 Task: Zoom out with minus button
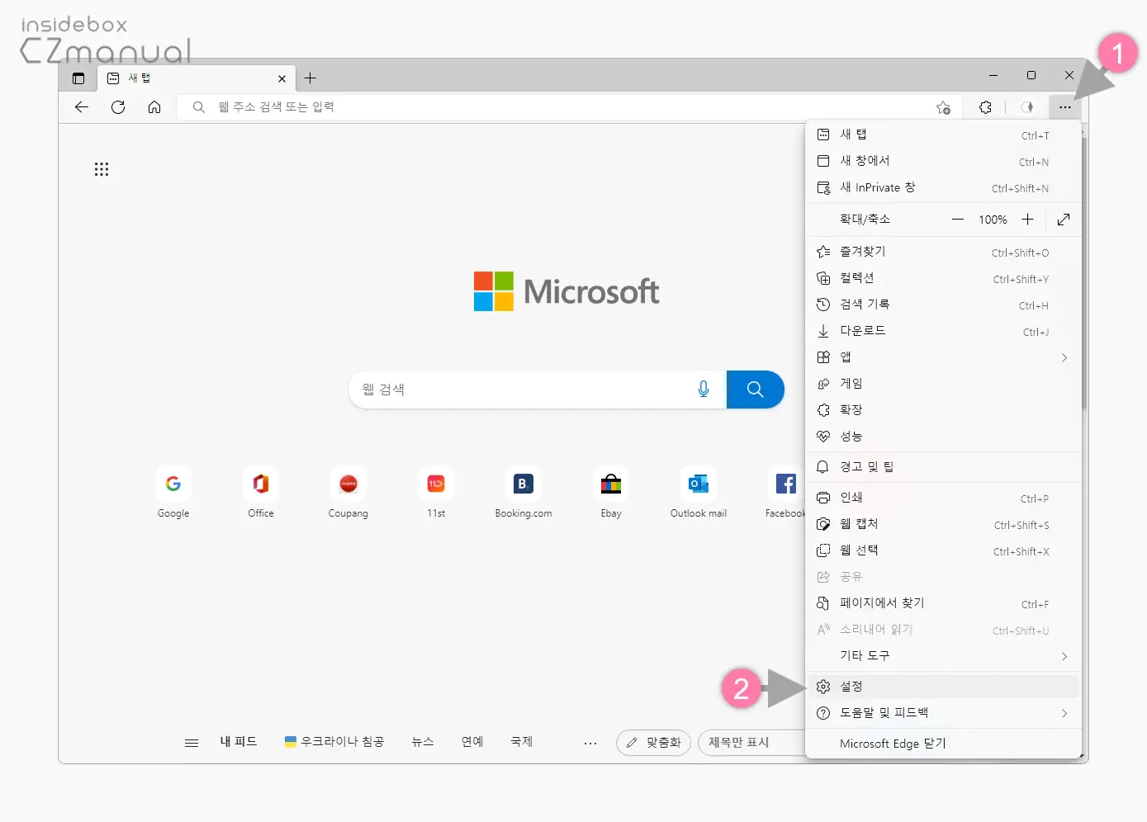coord(958,220)
